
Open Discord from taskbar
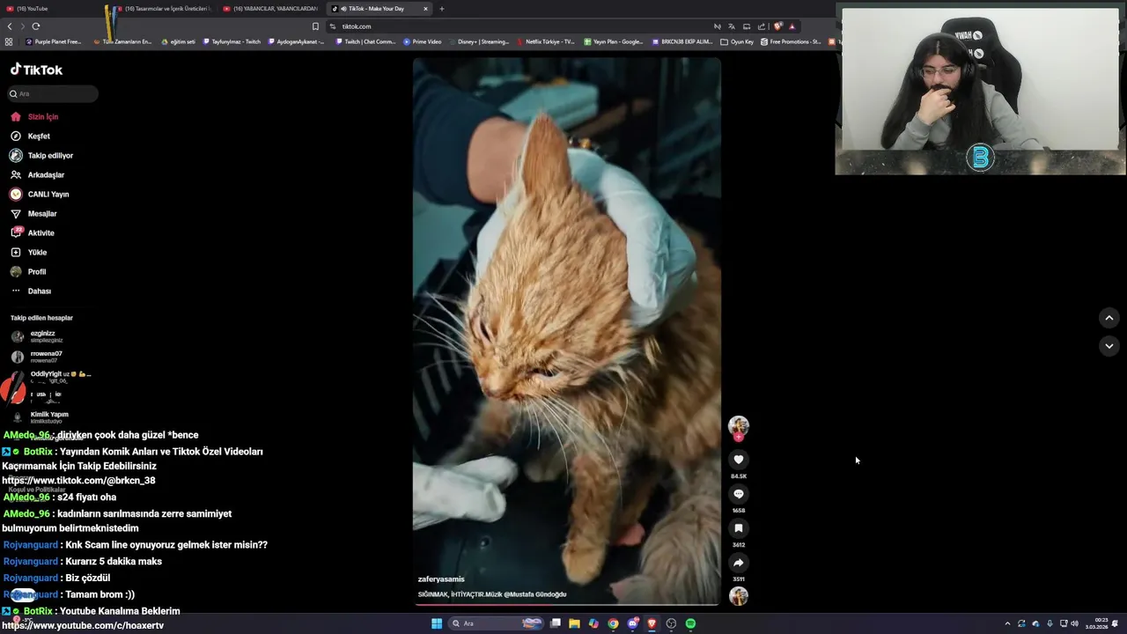point(632,623)
